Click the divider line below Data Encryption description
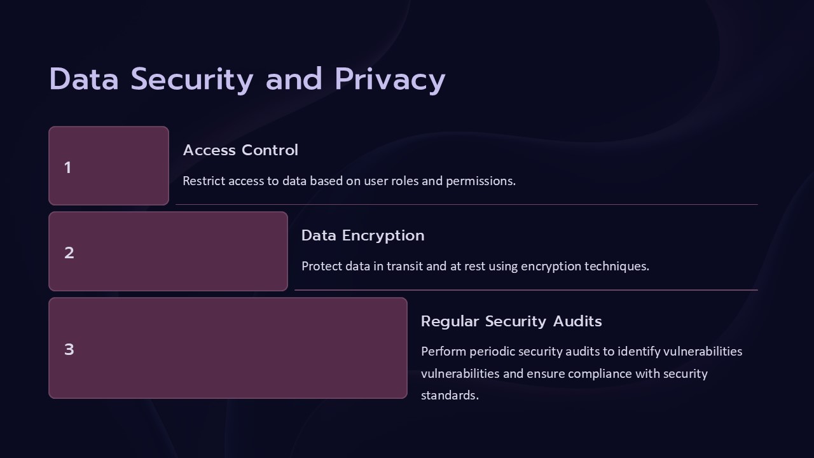The image size is (814, 458). click(526, 290)
